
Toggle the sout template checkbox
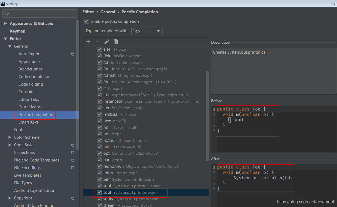99,192
